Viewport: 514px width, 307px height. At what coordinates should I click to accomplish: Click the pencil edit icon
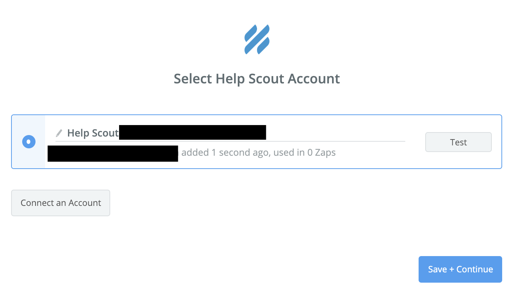click(x=59, y=133)
